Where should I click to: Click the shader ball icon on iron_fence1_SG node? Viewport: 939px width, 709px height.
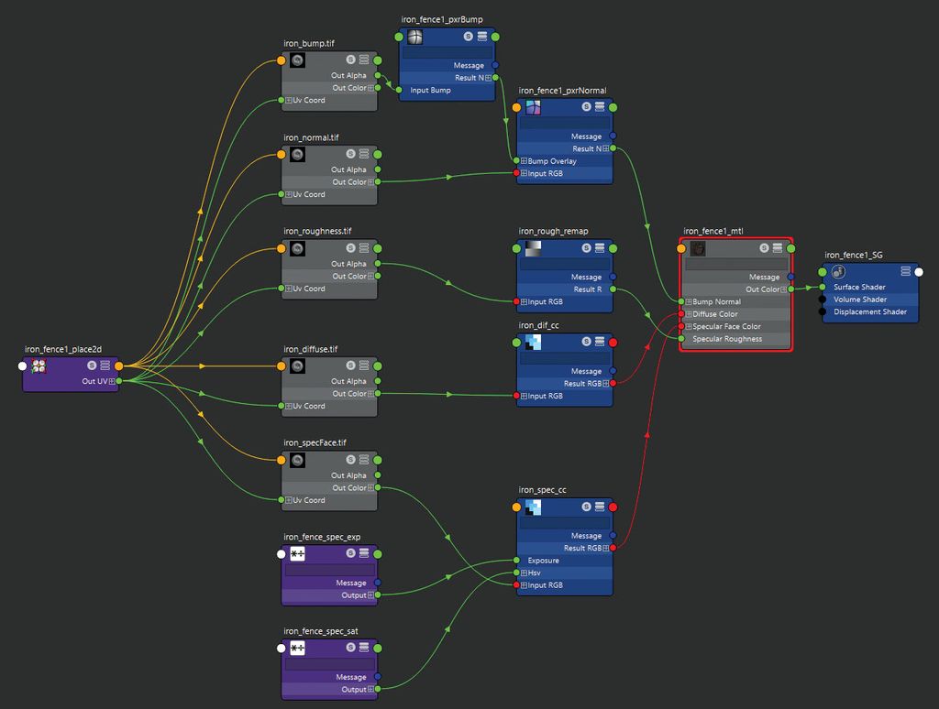(836, 271)
